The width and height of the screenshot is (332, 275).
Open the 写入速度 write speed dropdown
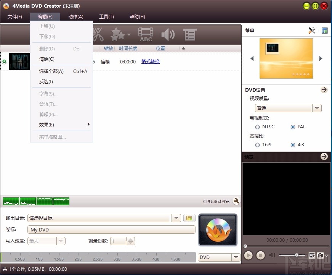(x=60, y=241)
